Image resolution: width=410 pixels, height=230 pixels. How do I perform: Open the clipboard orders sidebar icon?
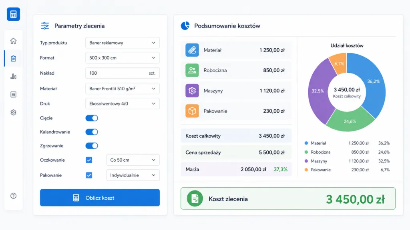[13, 58]
